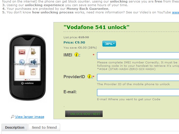The image size is (179, 134).
Task: Click the globe icon on phone screen
Action: coord(22,62)
